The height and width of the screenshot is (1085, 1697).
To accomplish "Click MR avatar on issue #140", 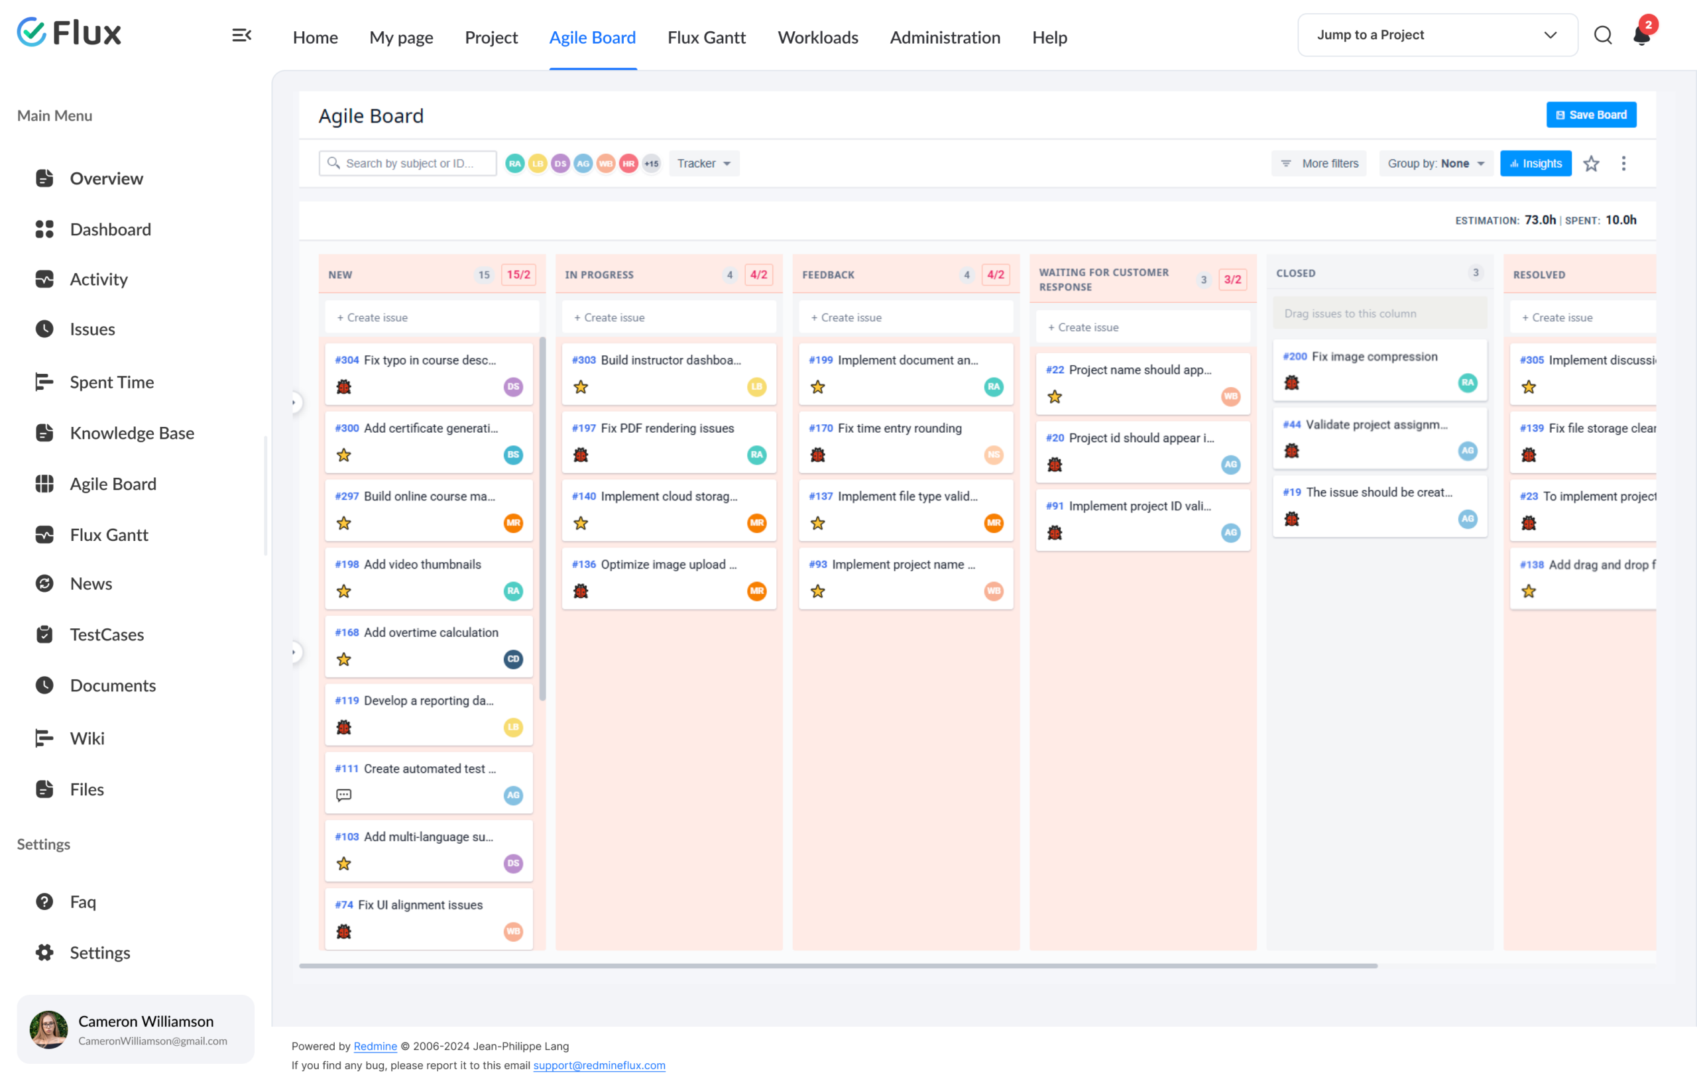I will tap(757, 523).
